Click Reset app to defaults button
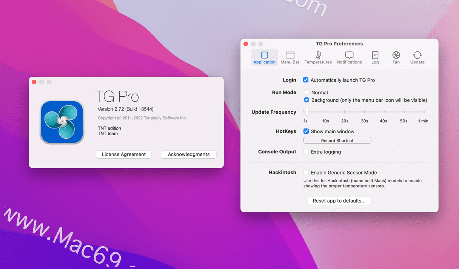Screen dimensions: 459x269 tap(339, 201)
